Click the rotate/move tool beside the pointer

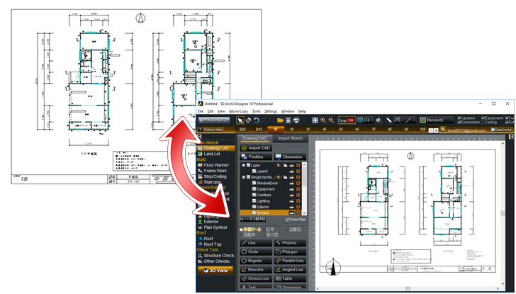tap(249, 120)
